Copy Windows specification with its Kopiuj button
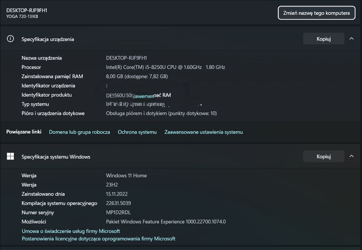This screenshot has height=250, width=362. (x=324, y=156)
